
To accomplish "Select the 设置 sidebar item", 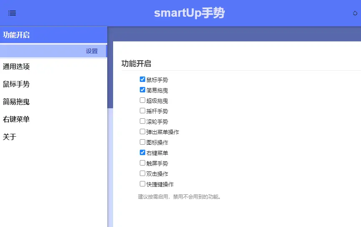I will pos(53,51).
